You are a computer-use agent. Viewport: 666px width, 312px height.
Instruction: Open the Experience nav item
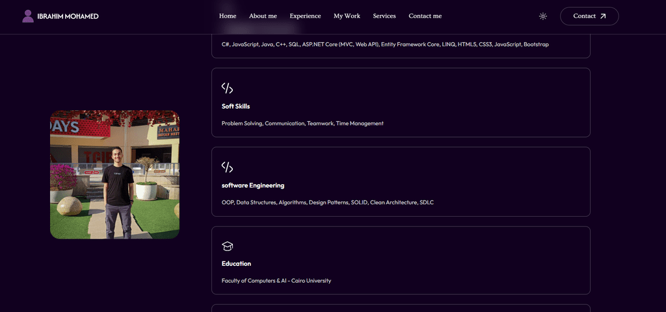click(x=306, y=16)
